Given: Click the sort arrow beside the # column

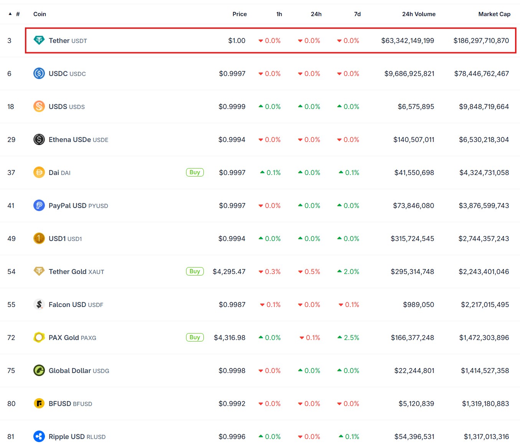Looking at the screenshot, I should [10, 14].
